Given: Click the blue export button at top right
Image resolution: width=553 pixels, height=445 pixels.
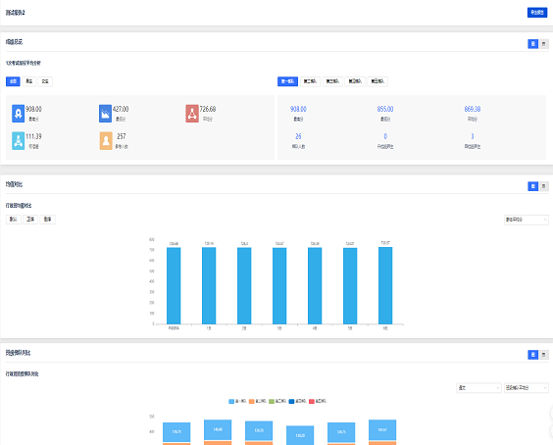Looking at the screenshot, I should click(536, 13).
